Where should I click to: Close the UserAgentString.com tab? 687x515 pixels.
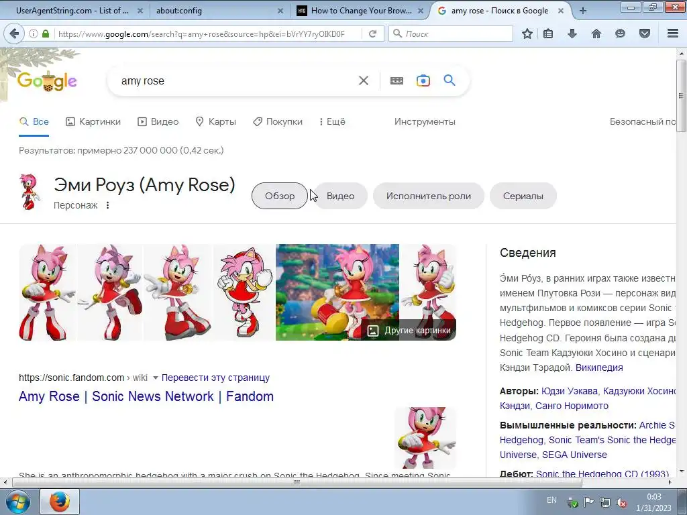140,11
